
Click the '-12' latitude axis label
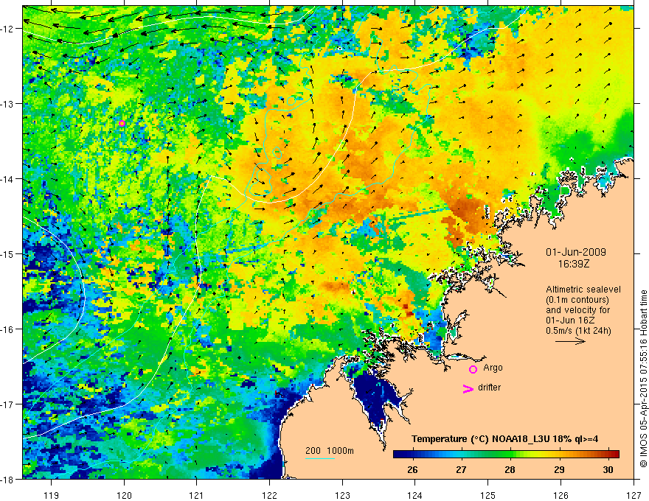[7, 29]
